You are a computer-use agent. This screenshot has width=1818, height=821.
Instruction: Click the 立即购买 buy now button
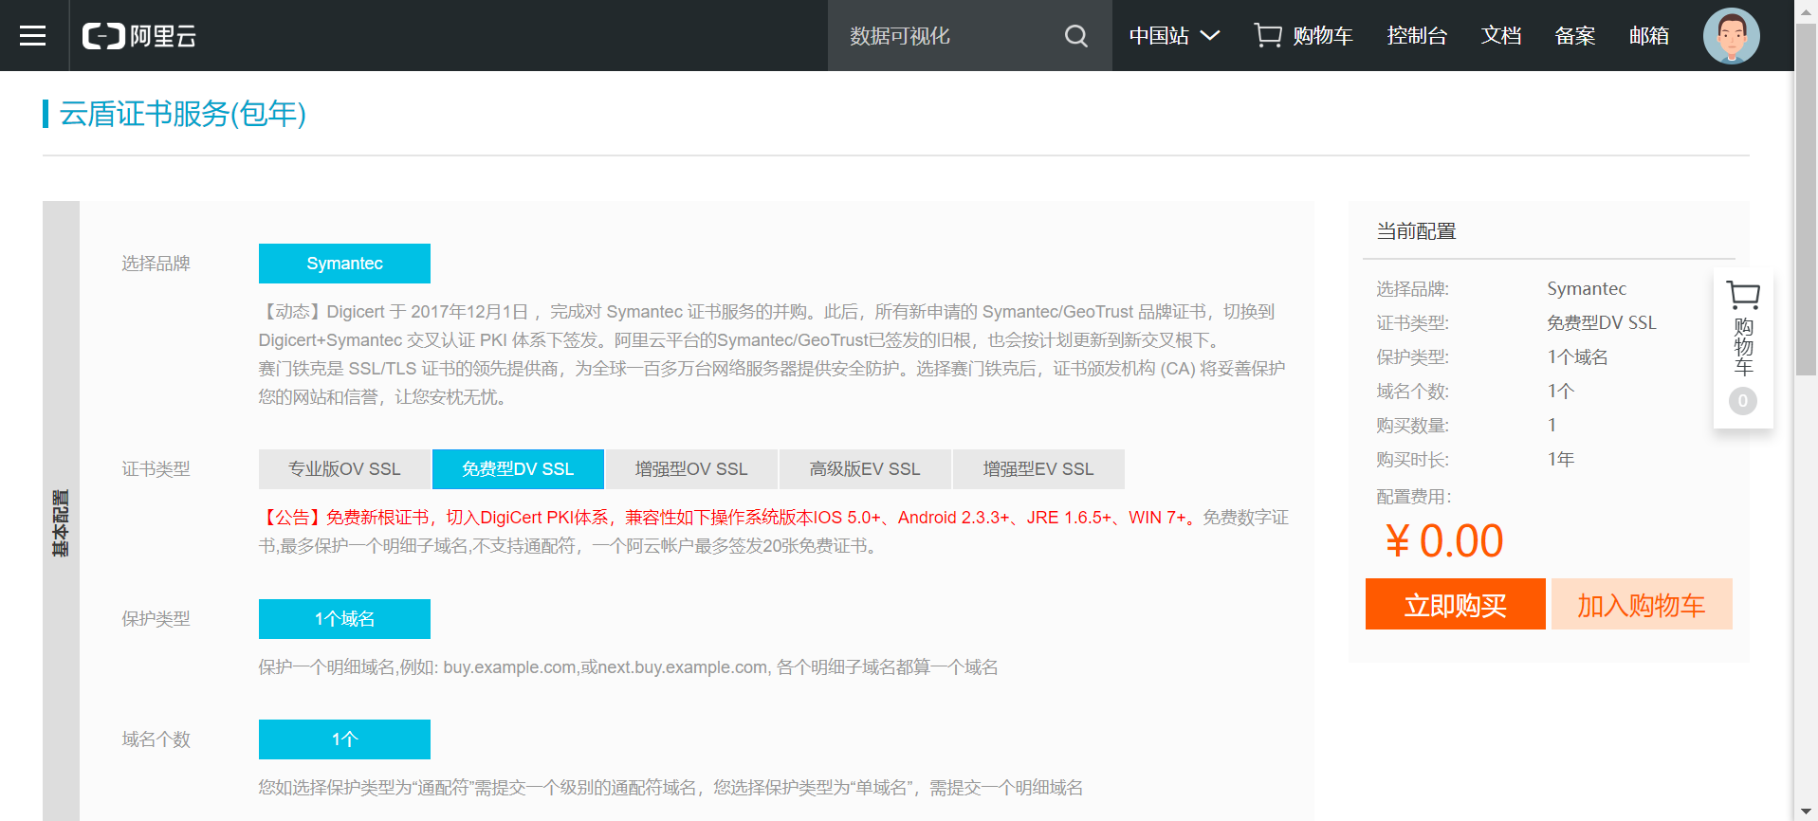coord(1456,604)
